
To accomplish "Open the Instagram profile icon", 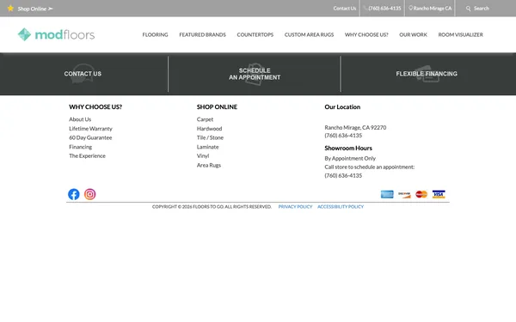I will click(89, 194).
